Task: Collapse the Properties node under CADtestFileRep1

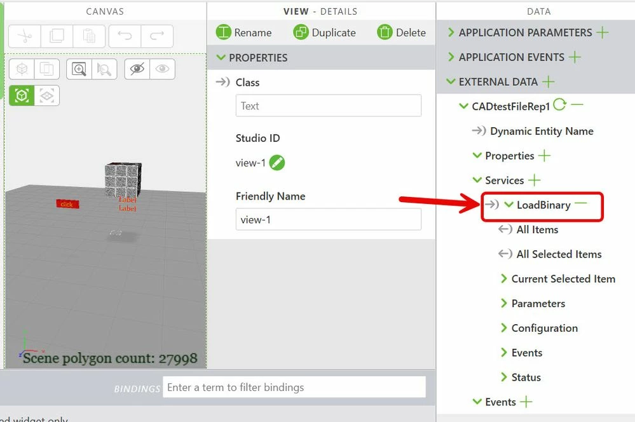Action: coord(477,156)
